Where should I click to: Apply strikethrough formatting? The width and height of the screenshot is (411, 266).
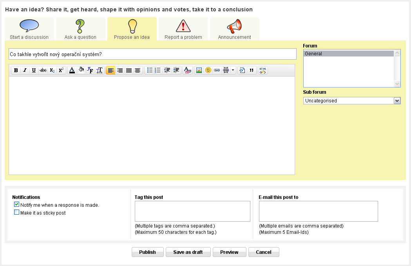[x=43, y=70]
